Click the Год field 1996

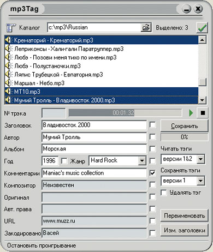click(50, 161)
